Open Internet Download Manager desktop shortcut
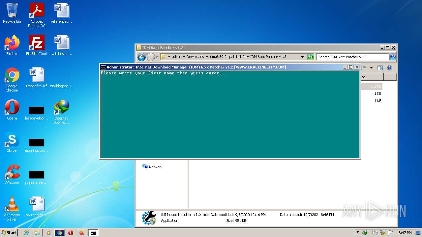The image size is (422, 237). (x=61, y=112)
